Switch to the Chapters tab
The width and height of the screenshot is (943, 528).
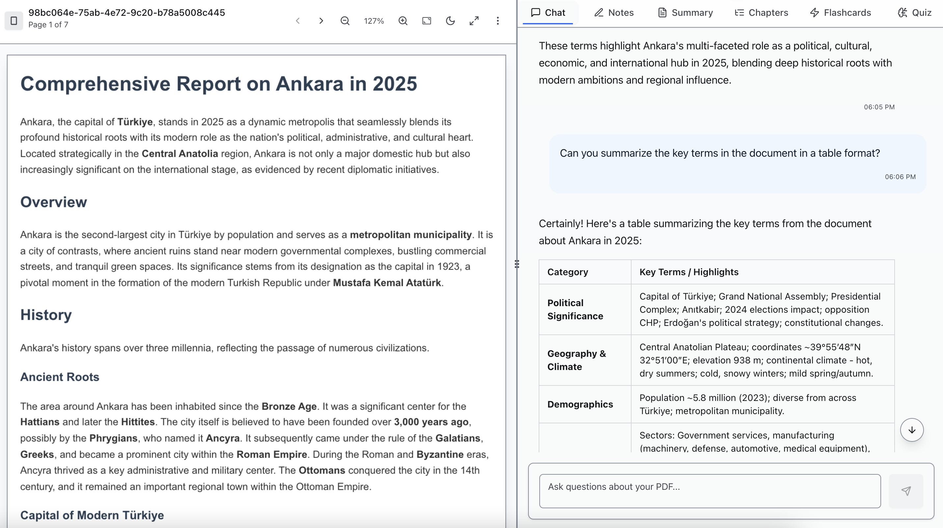pyautogui.click(x=762, y=13)
